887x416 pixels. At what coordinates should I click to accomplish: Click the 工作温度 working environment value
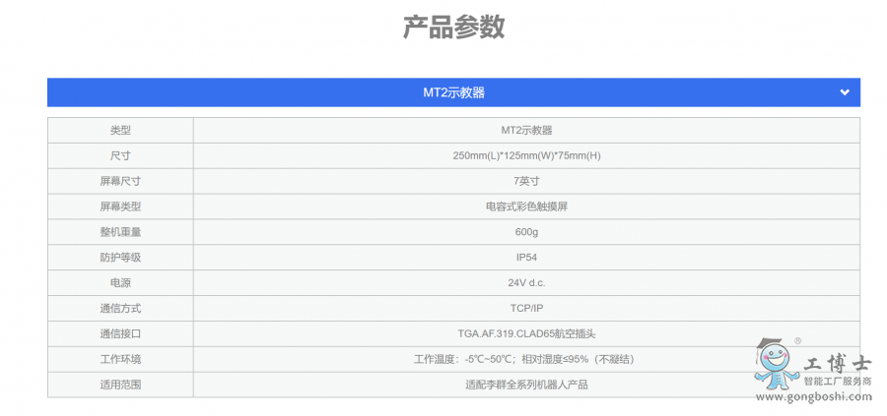pyautogui.click(x=526, y=359)
